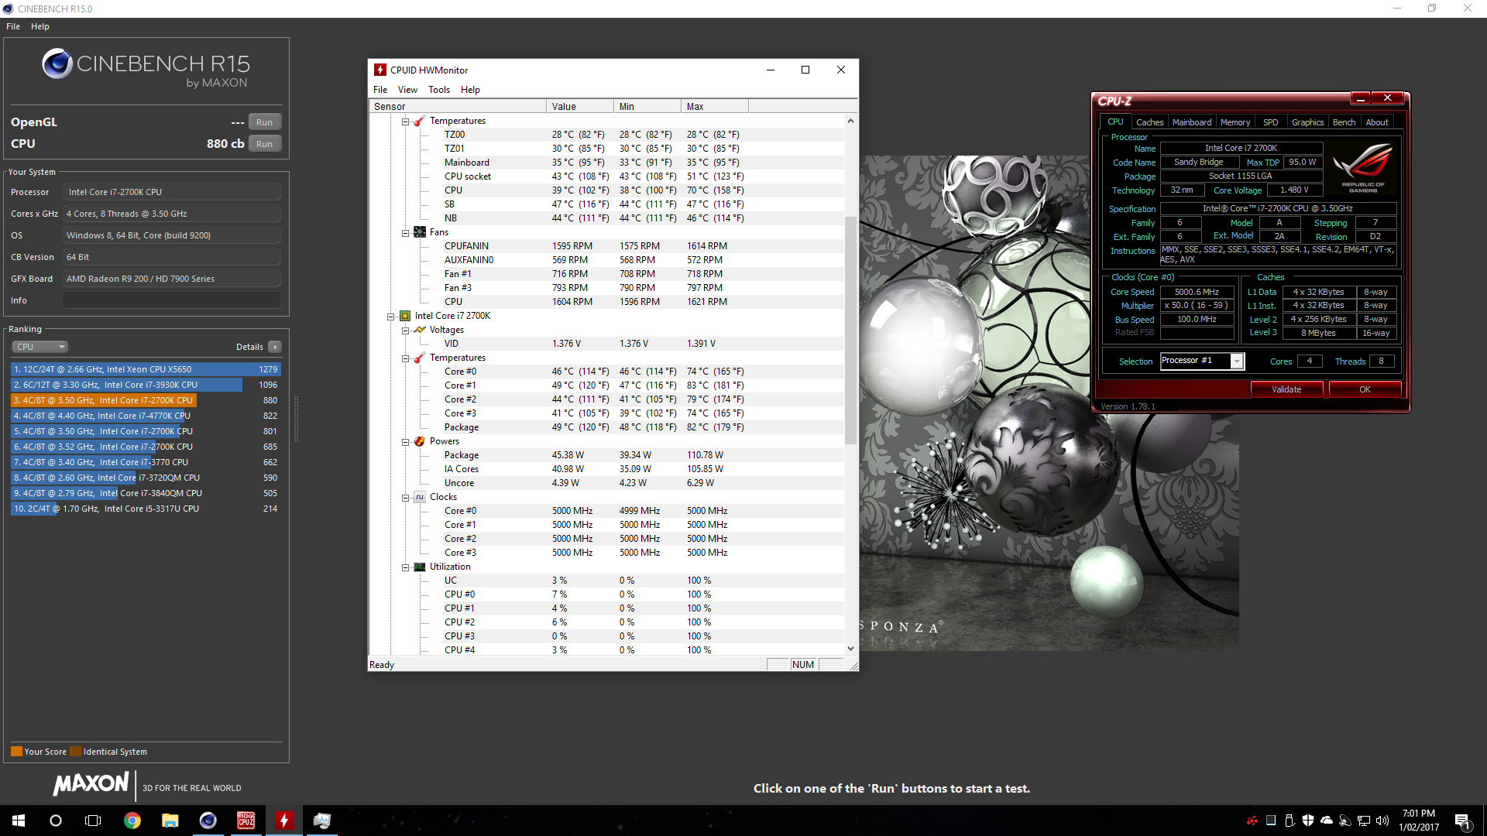
Task: Click the Info input field in Cinebench
Action: pyautogui.click(x=172, y=300)
